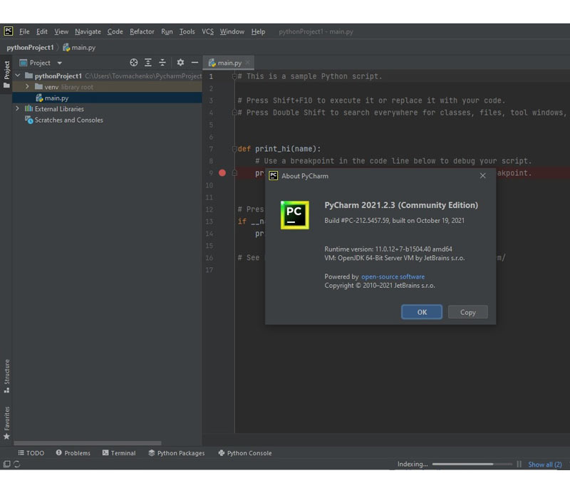Toggle the red breakpoint on line 9

[222, 173]
